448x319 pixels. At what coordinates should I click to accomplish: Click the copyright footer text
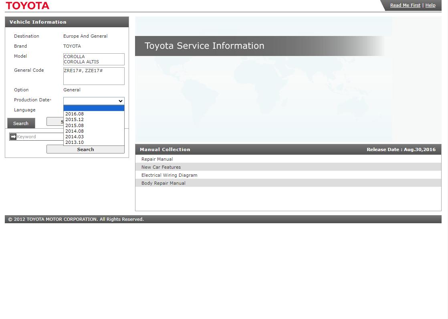[76, 219]
